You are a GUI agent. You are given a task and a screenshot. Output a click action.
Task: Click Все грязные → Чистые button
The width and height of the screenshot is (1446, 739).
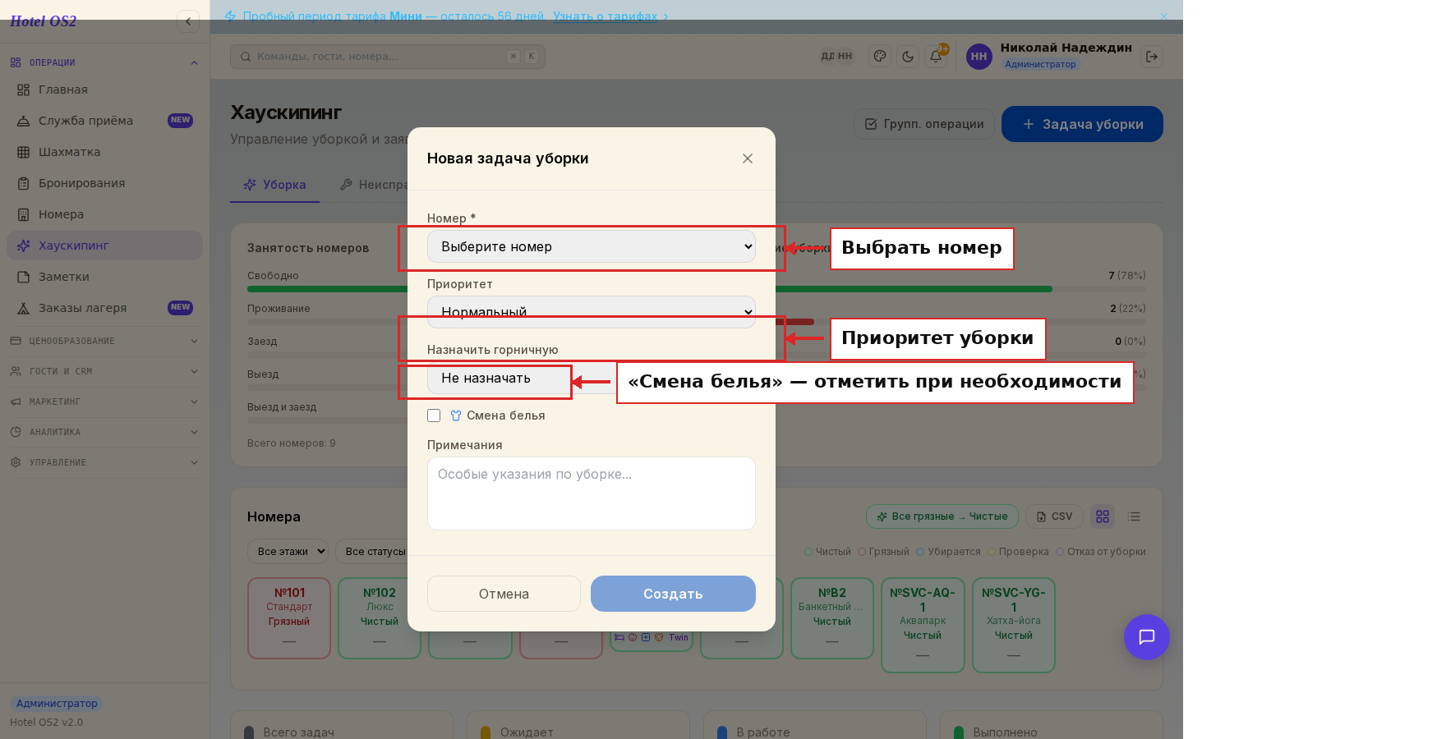coord(942,516)
